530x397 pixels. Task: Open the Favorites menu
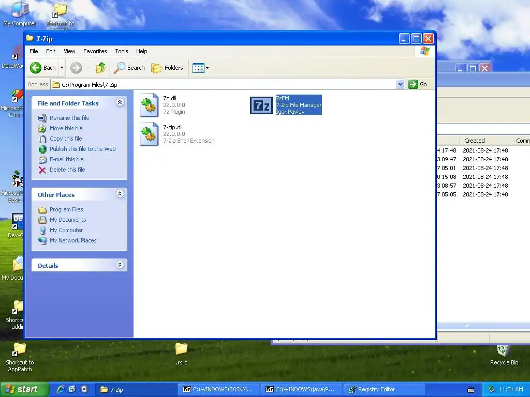(95, 51)
